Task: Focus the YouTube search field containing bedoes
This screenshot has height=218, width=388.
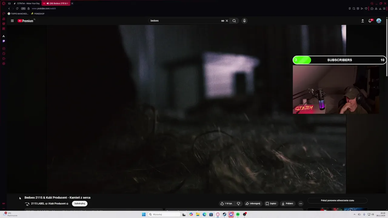Action: pyautogui.click(x=185, y=21)
